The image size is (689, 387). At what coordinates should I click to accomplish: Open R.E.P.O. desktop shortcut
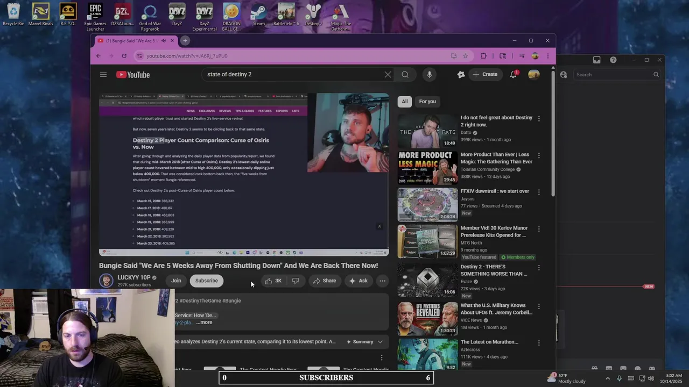(x=68, y=15)
